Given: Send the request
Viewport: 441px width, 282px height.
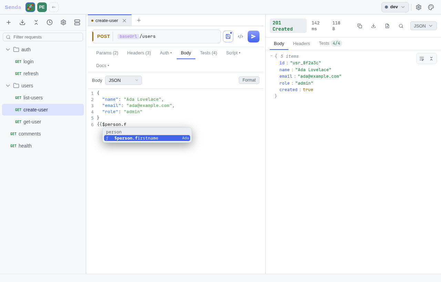Looking at the screenshot, I should click(x=254, y=36).
